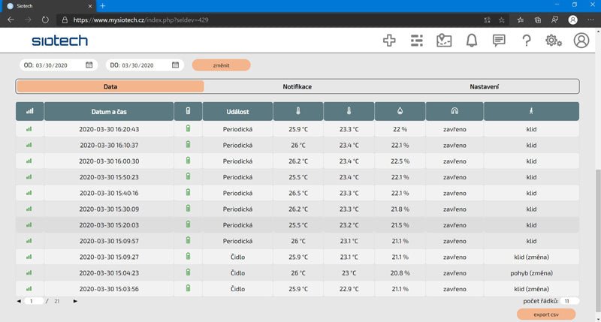601x322 pixels.
Task: Open browser settings ellipsis menu
Action: 590,20
